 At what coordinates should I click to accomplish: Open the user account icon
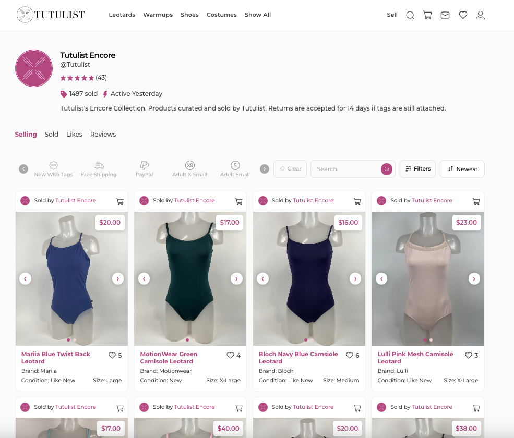click(480, 15)
